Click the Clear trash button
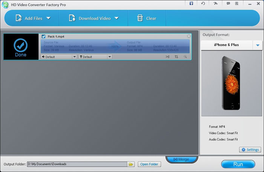This screenshot has height=172, width=264. (147, 18)
